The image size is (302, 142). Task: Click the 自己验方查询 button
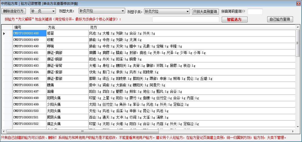(280, 19)
